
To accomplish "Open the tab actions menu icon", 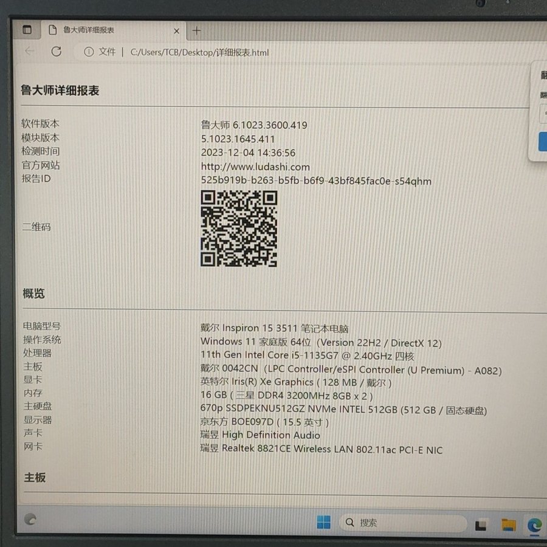I will (27, 30).
